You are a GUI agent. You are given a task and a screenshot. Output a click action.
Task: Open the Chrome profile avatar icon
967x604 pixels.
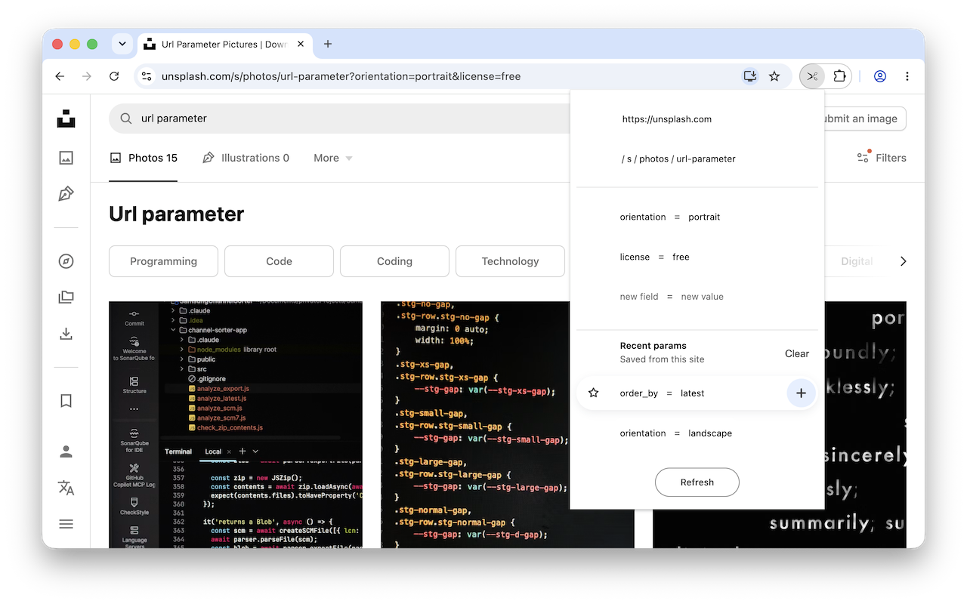point(880,76)
